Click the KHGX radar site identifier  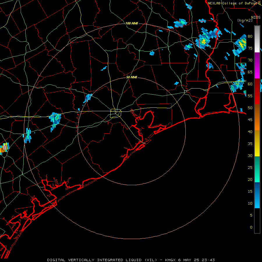pyautogui.click(x=170, y=260)
